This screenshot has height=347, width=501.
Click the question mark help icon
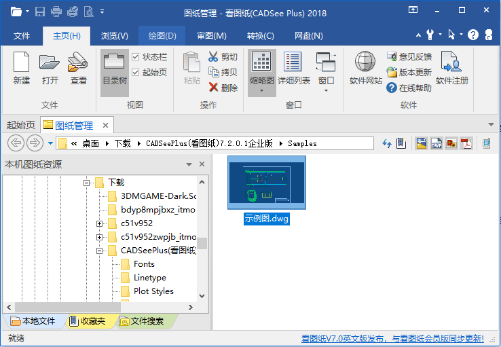pos(473,35)
